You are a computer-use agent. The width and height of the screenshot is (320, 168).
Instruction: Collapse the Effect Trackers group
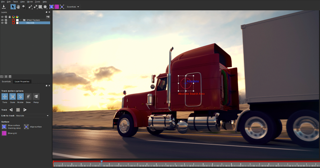click(21, 20)
